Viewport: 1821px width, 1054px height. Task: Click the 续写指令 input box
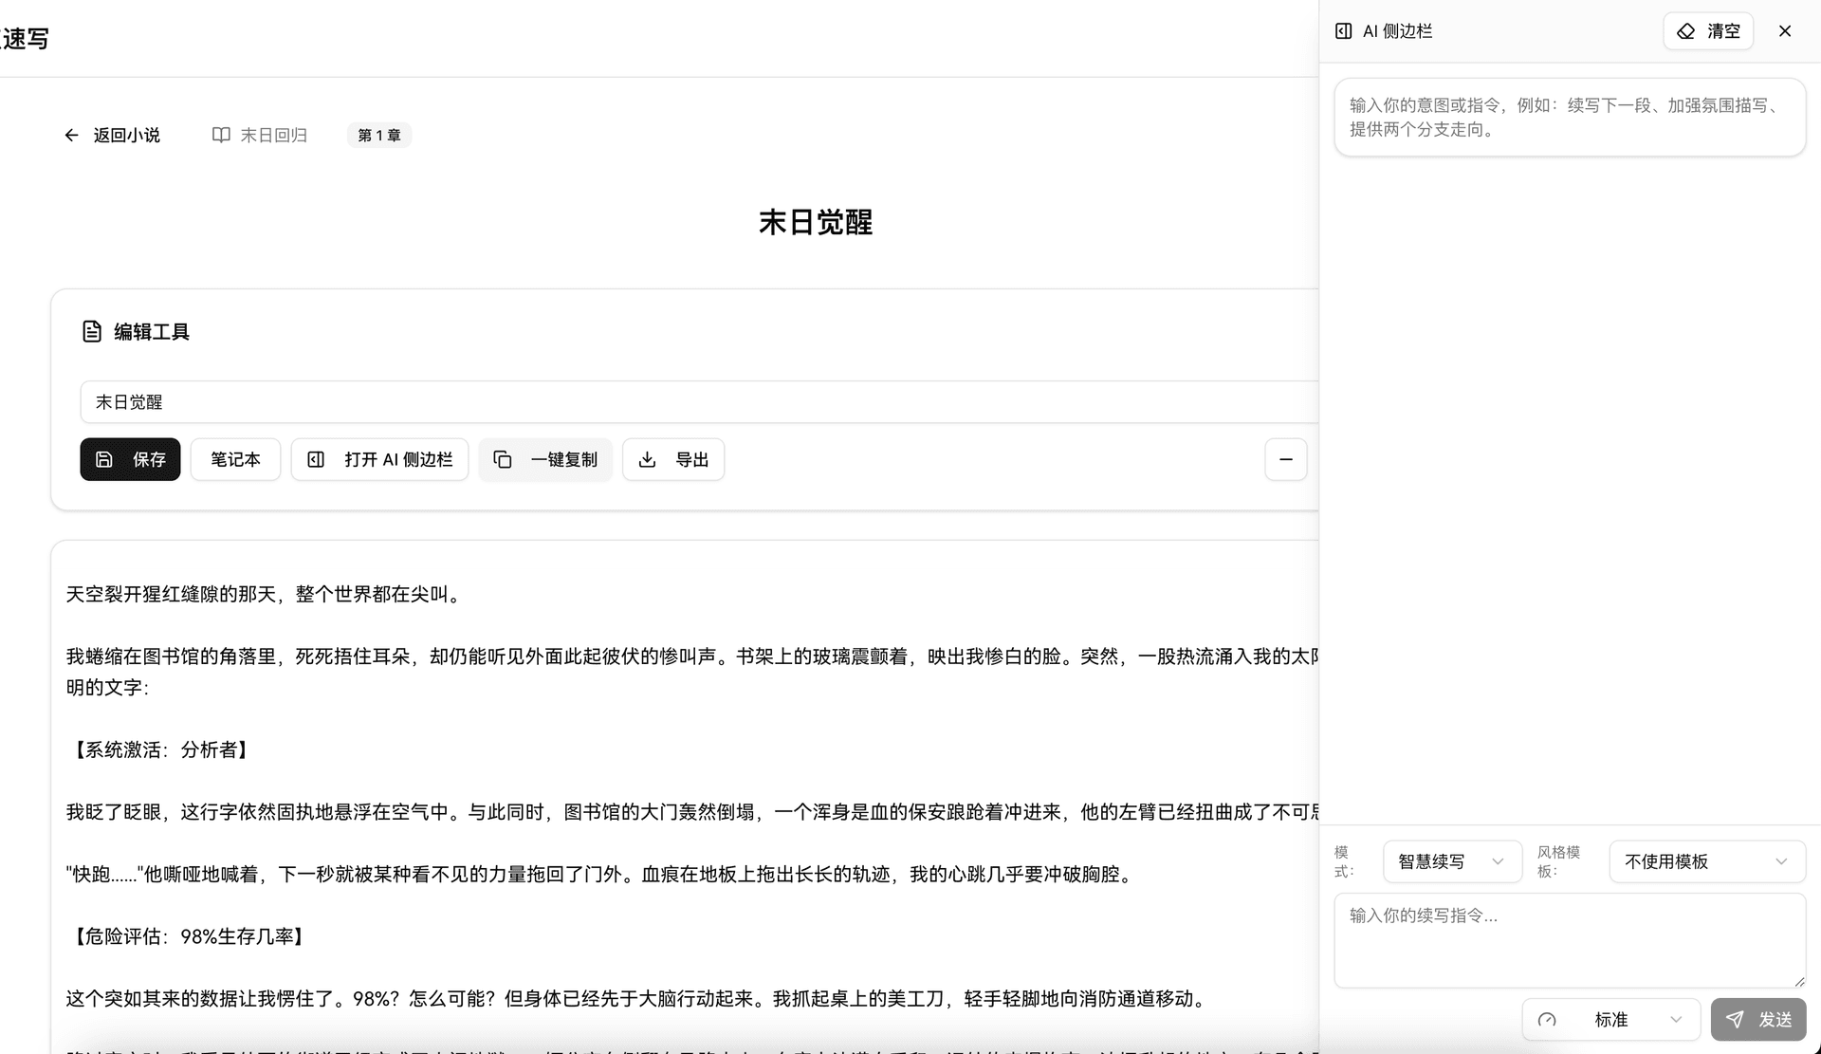[x=1569, y=939]
